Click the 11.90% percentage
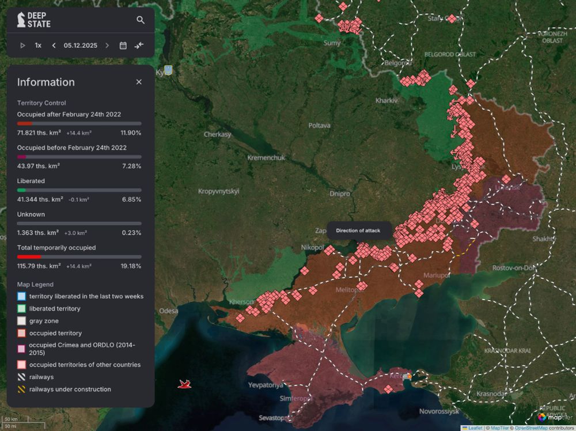The height and width of the screenshot is (431, 576). tap(131, 133)
